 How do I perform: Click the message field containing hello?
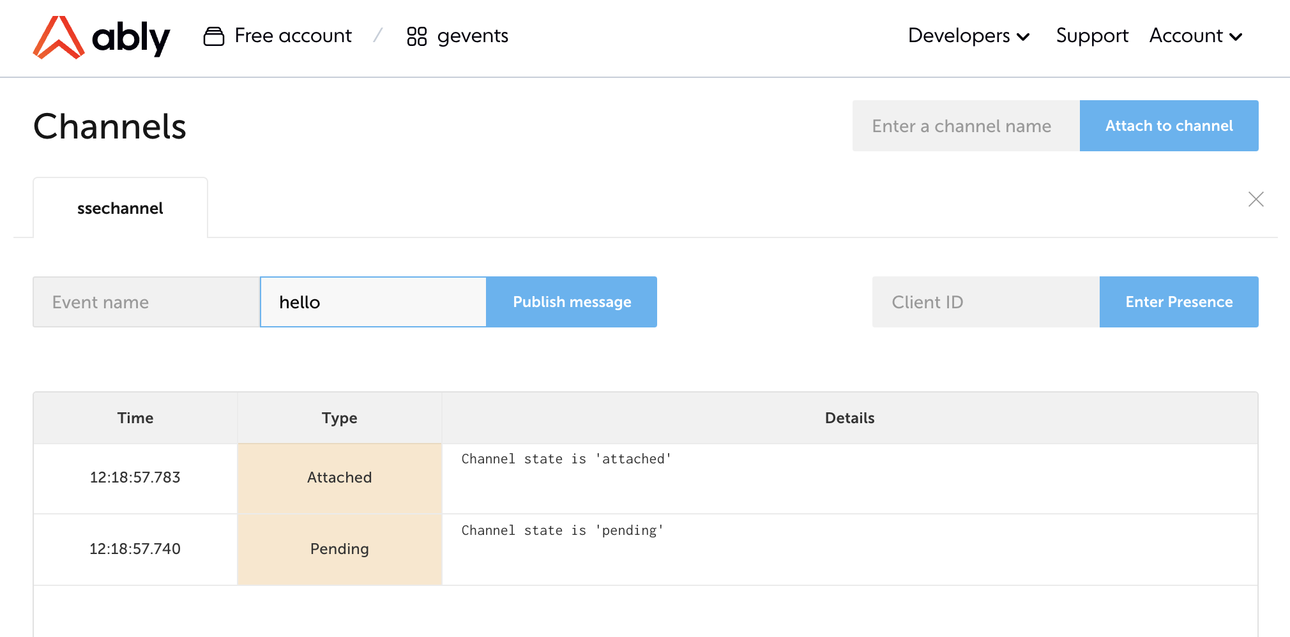pos(373,302)
